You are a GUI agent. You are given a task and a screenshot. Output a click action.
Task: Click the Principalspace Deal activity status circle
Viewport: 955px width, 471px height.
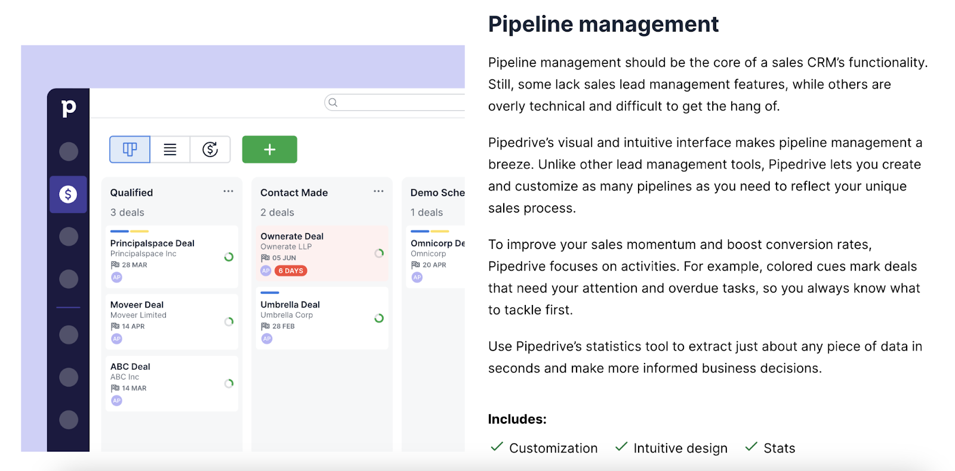click(229, 257)
